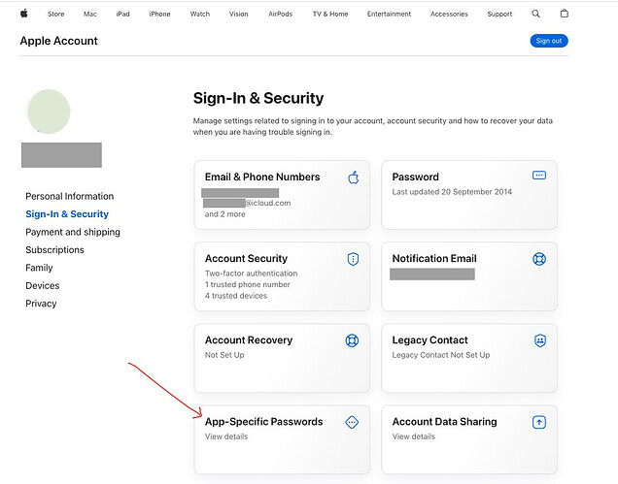618x484 pixels.
Task: Click the Sign out button
Action: pos(549,41)
